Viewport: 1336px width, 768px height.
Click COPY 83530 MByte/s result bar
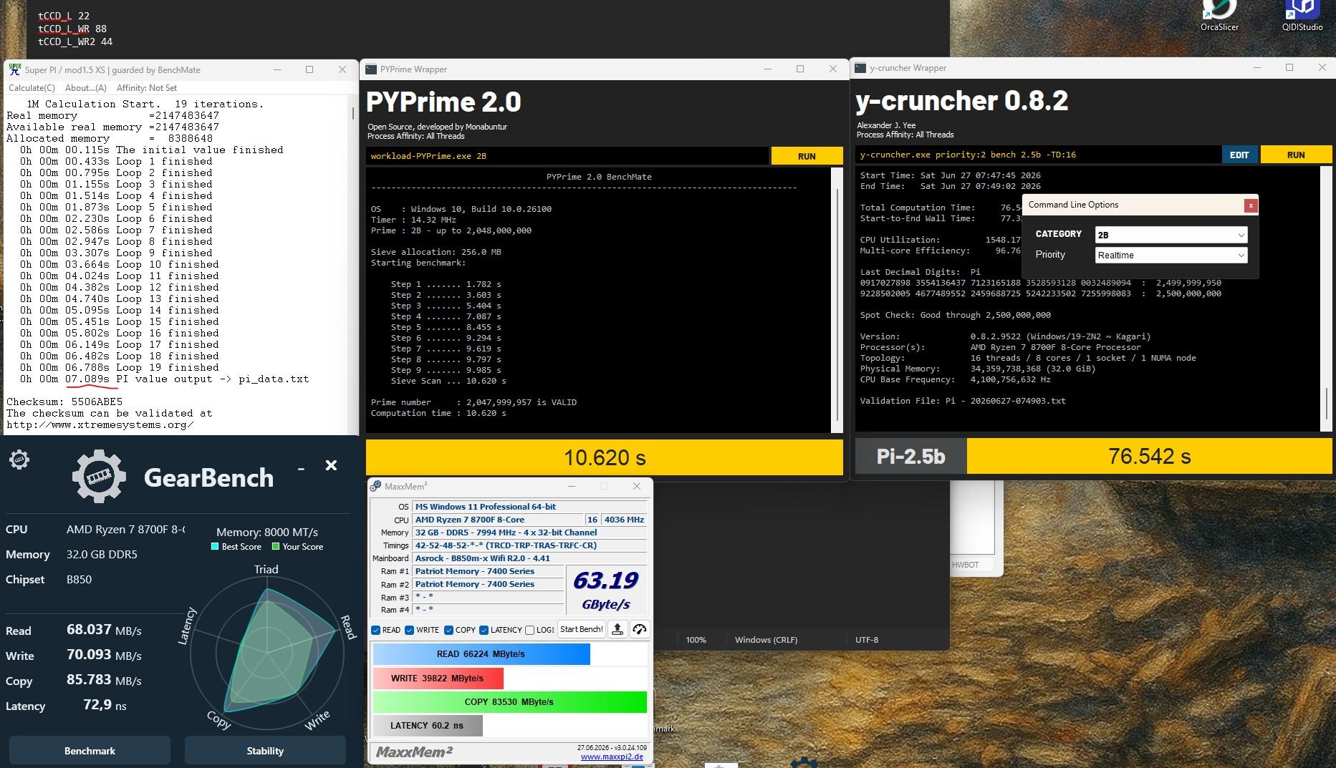tap(509, 701)
